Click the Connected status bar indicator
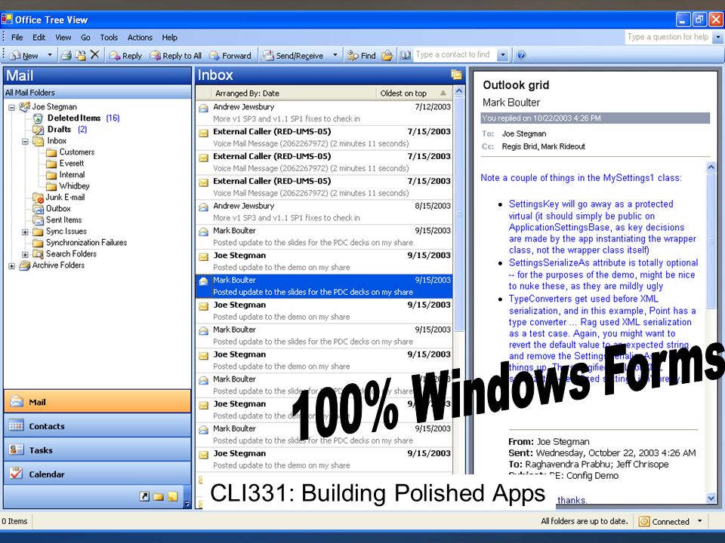 pyautogui.click(x=664, y=522)
